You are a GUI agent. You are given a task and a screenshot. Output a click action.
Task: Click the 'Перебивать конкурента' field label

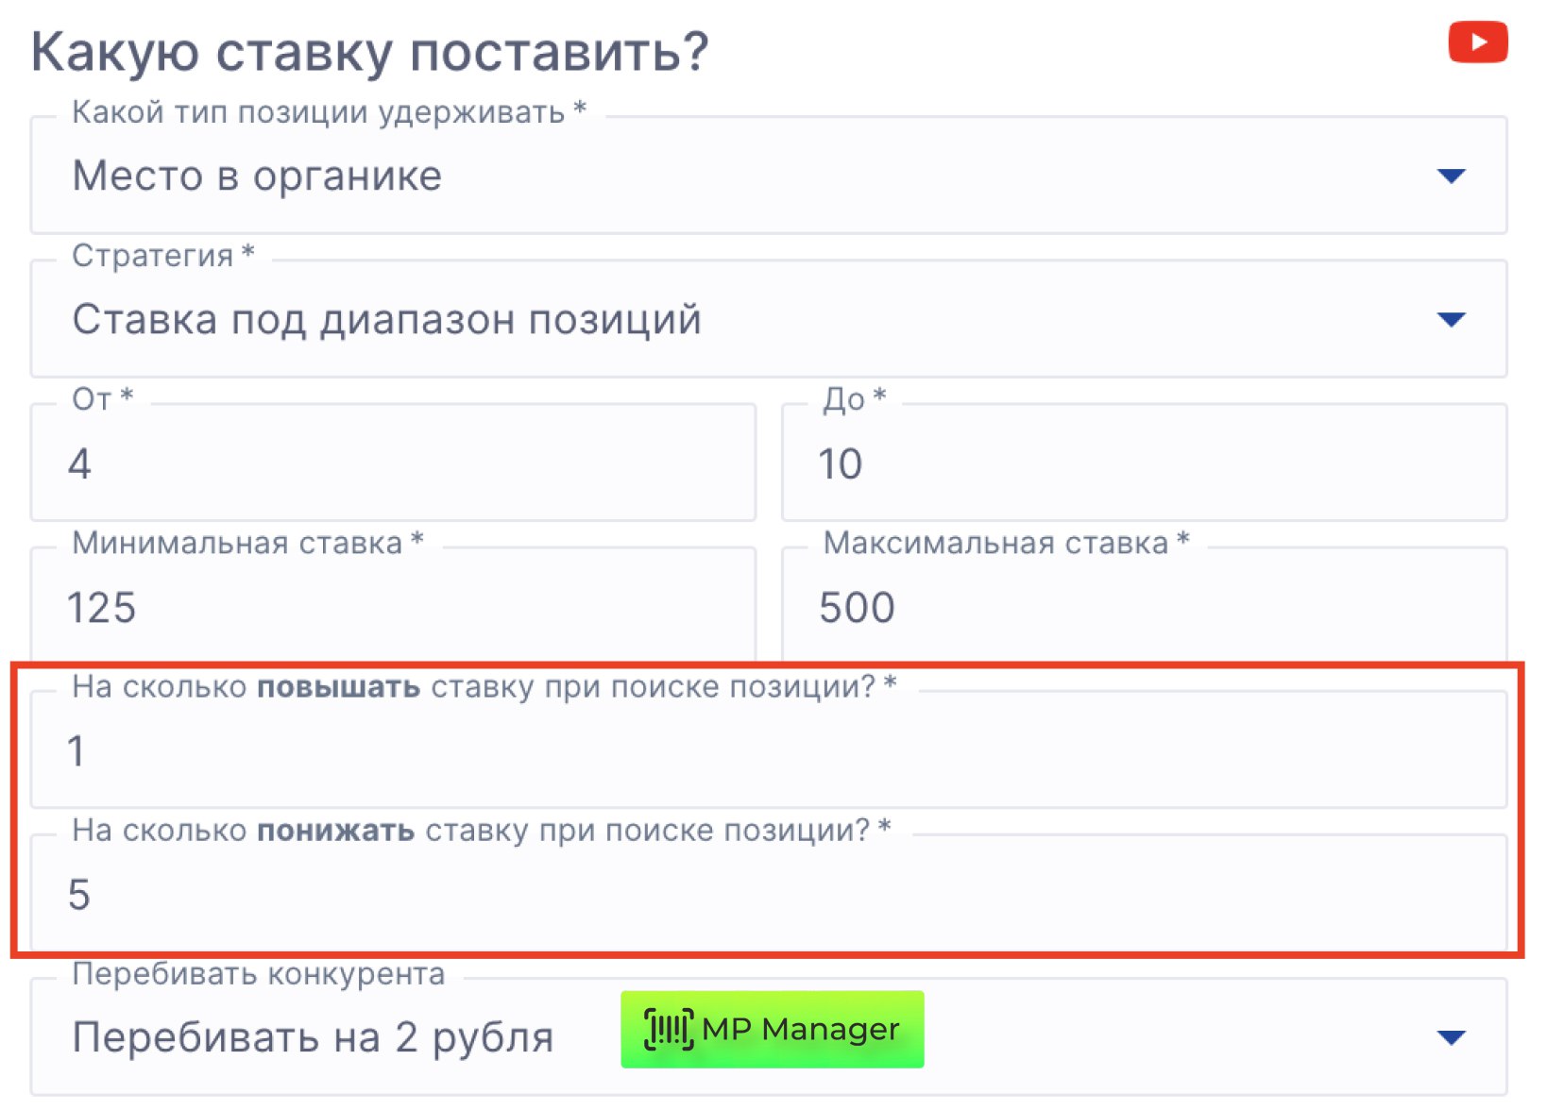pyautogui.click(x=258, y=974)
